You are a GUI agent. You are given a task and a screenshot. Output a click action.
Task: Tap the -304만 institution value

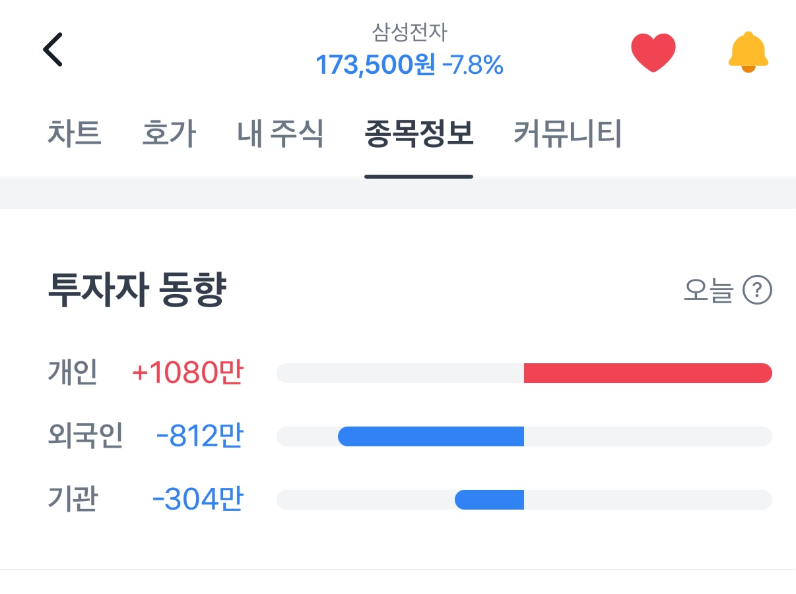point(197,500)
